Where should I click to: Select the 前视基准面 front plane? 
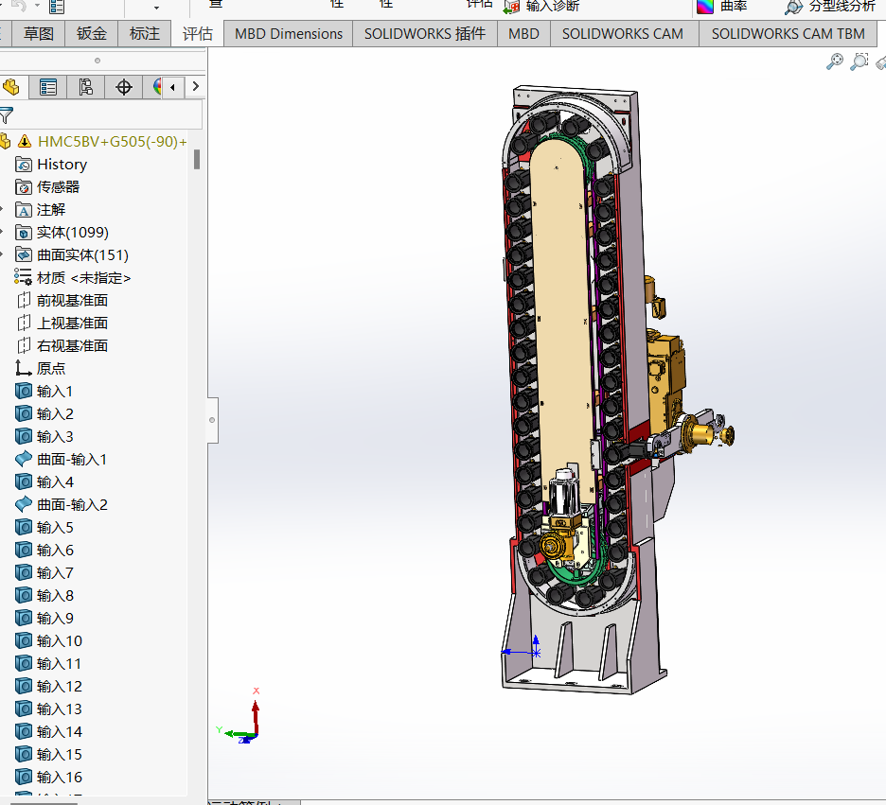coord(72,300)
